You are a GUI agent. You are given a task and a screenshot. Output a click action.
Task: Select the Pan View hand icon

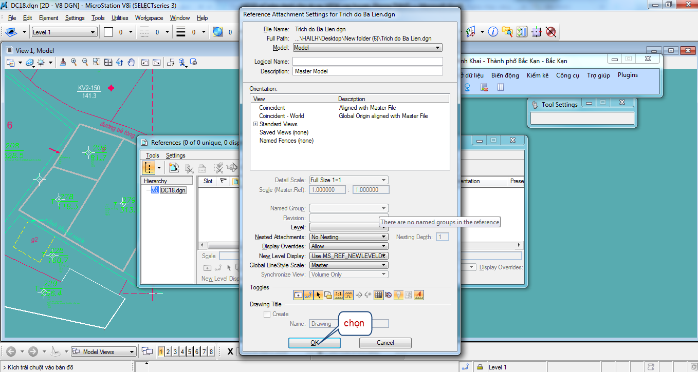(x=131, y=63)
